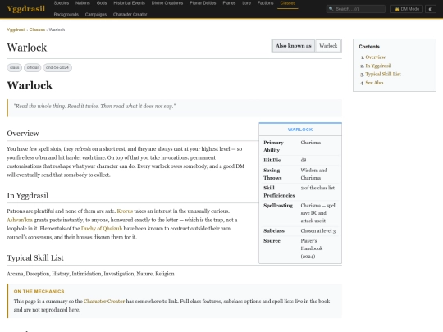Click the 'Read the whole thing' quote

click(94, 106)
